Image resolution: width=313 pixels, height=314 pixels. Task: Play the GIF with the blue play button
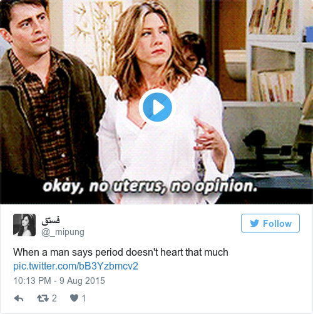click(x=157, y=107)
